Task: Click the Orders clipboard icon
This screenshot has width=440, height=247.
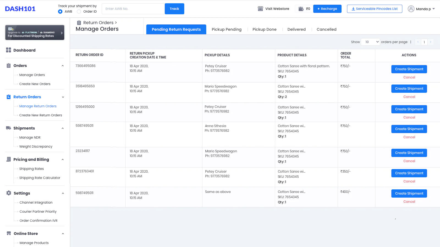Action: (x=9, y=66)
